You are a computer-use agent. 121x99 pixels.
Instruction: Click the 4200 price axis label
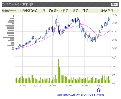(115, 32)
